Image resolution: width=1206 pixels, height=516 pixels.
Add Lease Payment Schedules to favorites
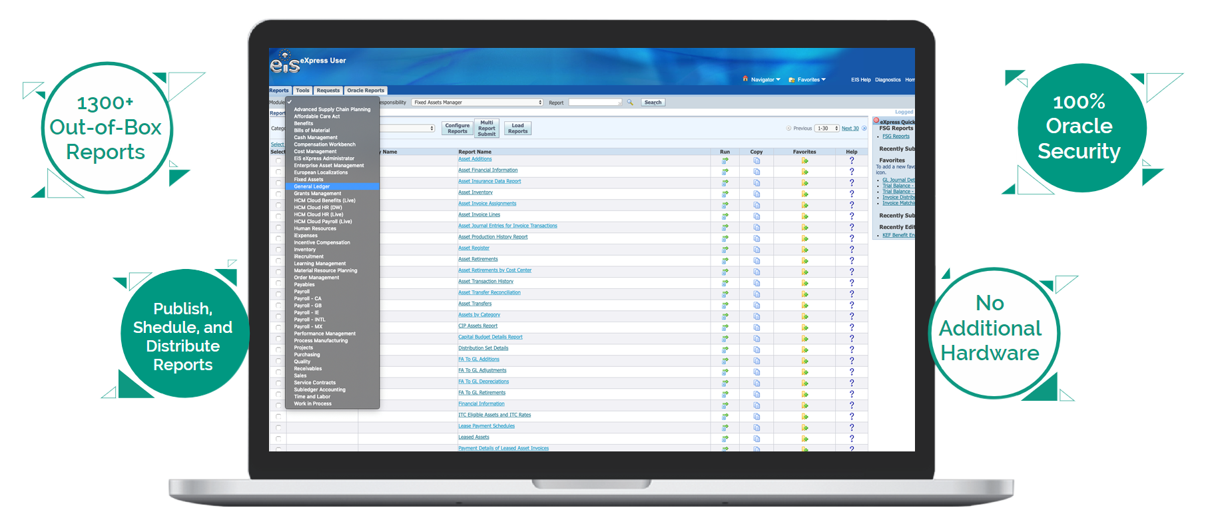(804, 427)
